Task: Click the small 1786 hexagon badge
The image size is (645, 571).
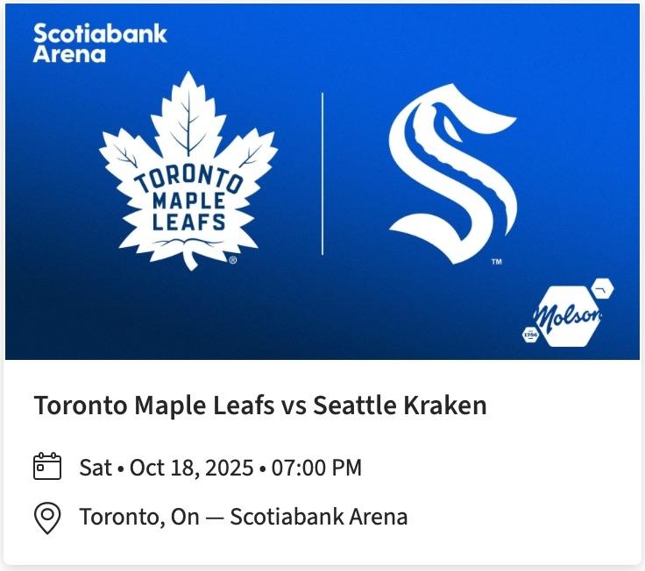Action: pyautogui.click(x=530, y=335)
